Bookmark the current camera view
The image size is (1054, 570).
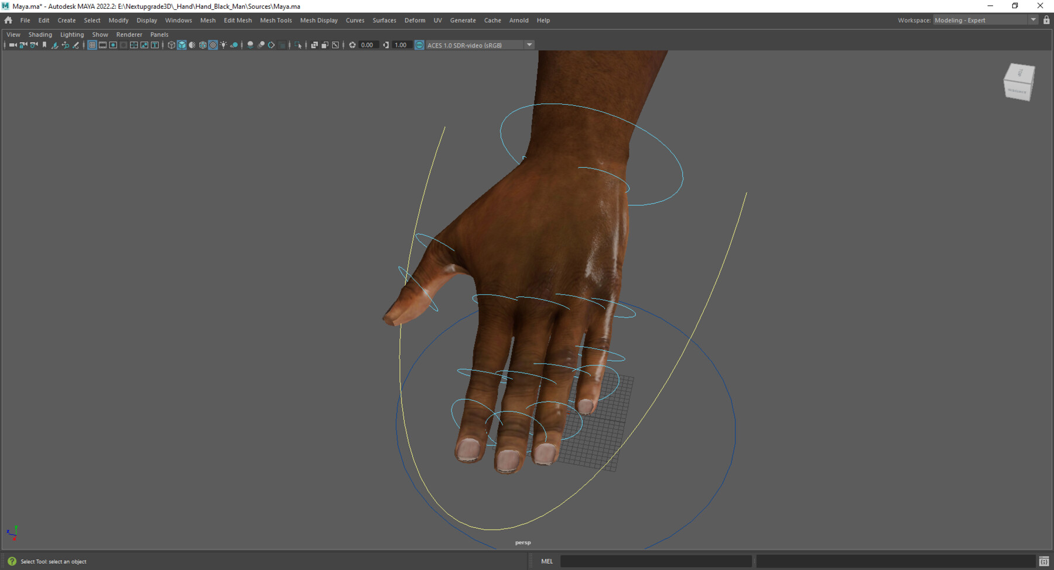click(x=45, y=44)
